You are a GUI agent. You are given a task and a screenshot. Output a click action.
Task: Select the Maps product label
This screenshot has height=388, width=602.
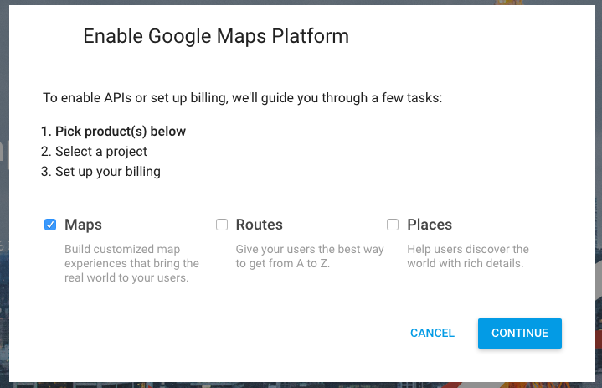pos(83,225)
